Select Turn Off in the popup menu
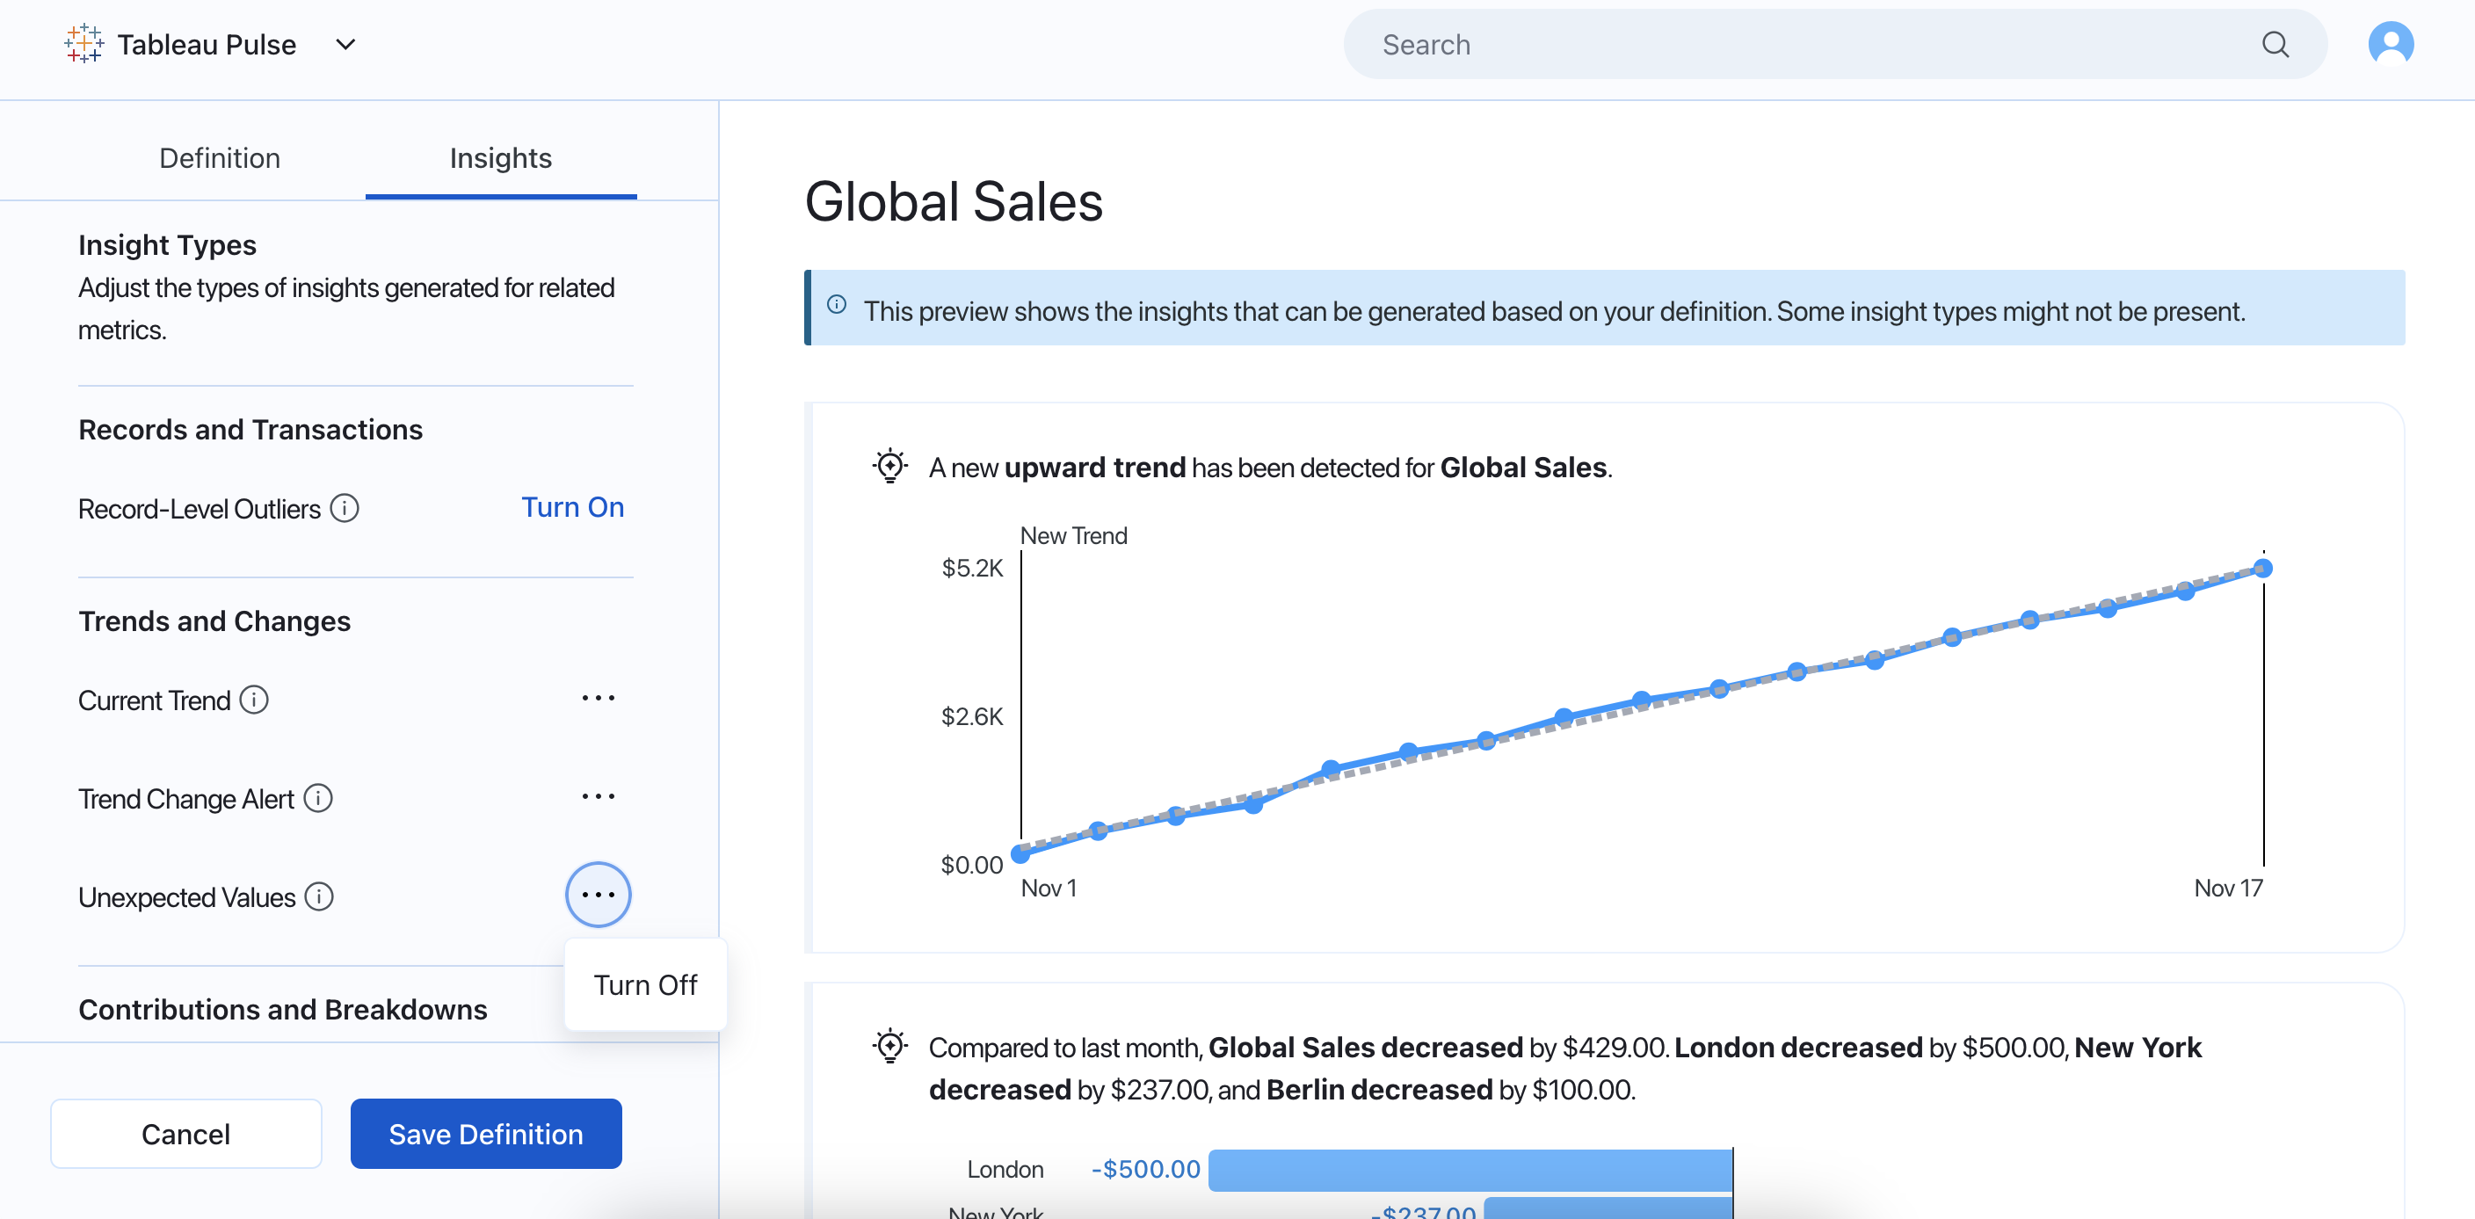 click(x=645, y=984)
